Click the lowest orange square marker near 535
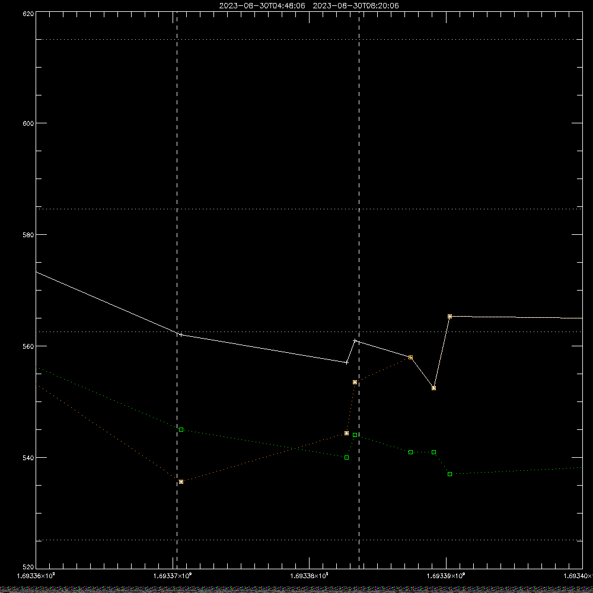This screenshot has height=593, width=593. [181, 482]
